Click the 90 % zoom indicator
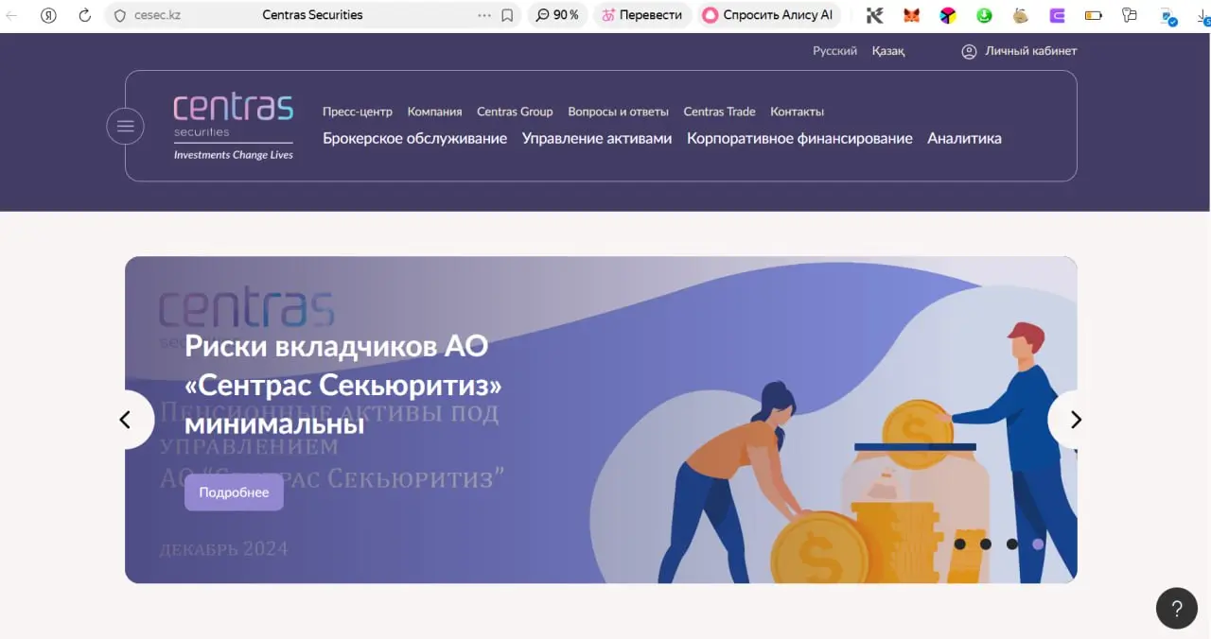 557,15
